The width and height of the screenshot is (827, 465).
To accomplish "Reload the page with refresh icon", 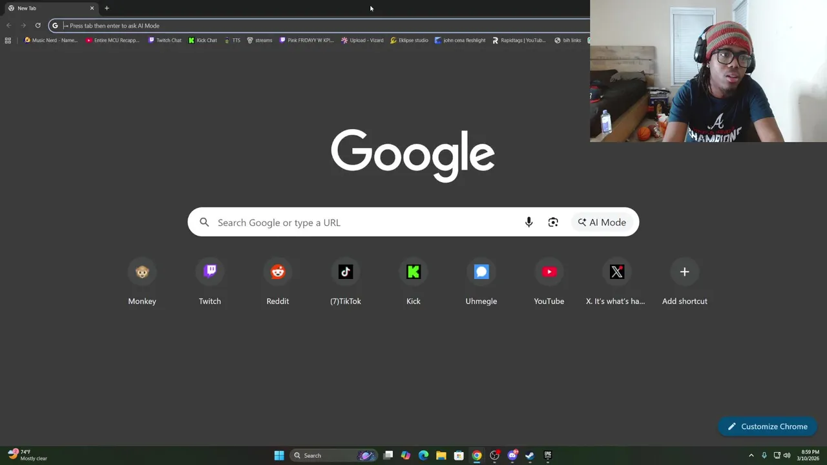I will tap(37, 25).
